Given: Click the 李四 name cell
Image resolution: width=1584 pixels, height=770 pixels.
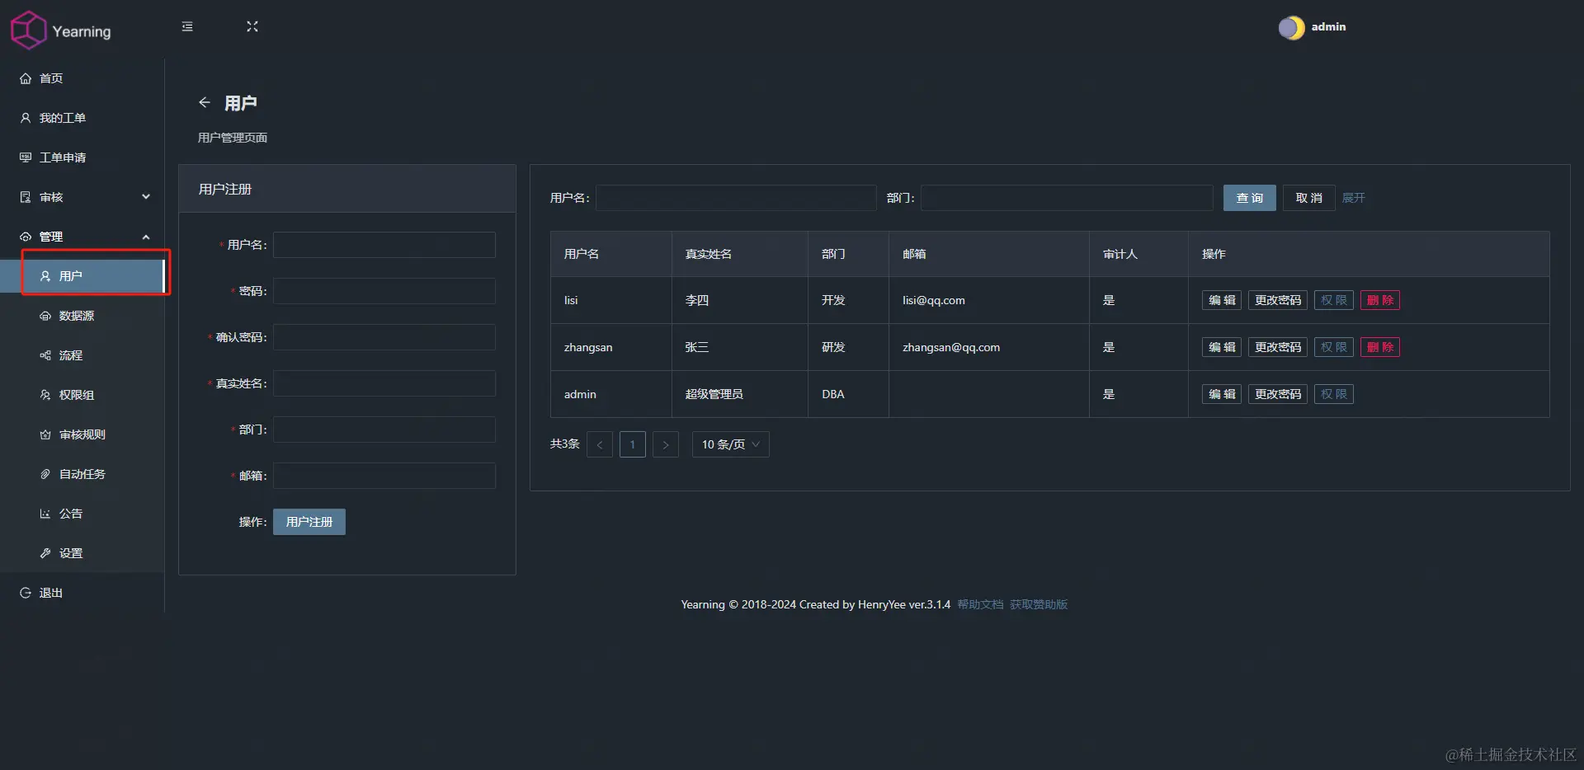Looking at the screenshot, I should (x=740, y=300).
